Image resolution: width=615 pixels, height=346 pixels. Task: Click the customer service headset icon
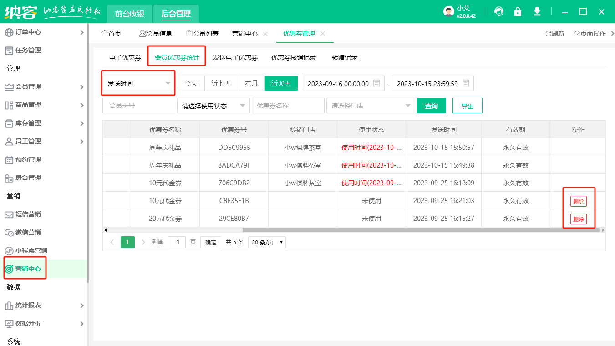[499, 12]
